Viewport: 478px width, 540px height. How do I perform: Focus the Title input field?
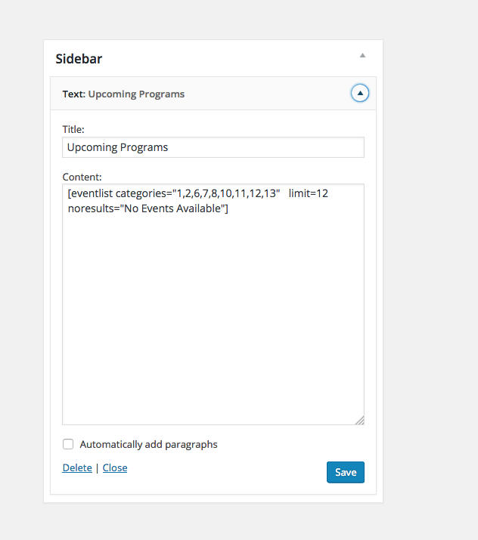pyautogui.click(x=213, y=147)
